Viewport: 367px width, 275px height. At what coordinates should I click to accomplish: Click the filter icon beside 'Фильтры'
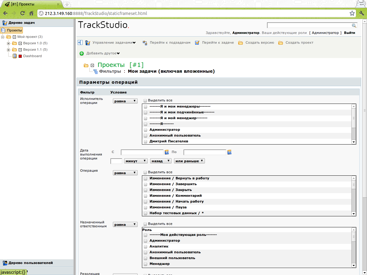(95, 71)
